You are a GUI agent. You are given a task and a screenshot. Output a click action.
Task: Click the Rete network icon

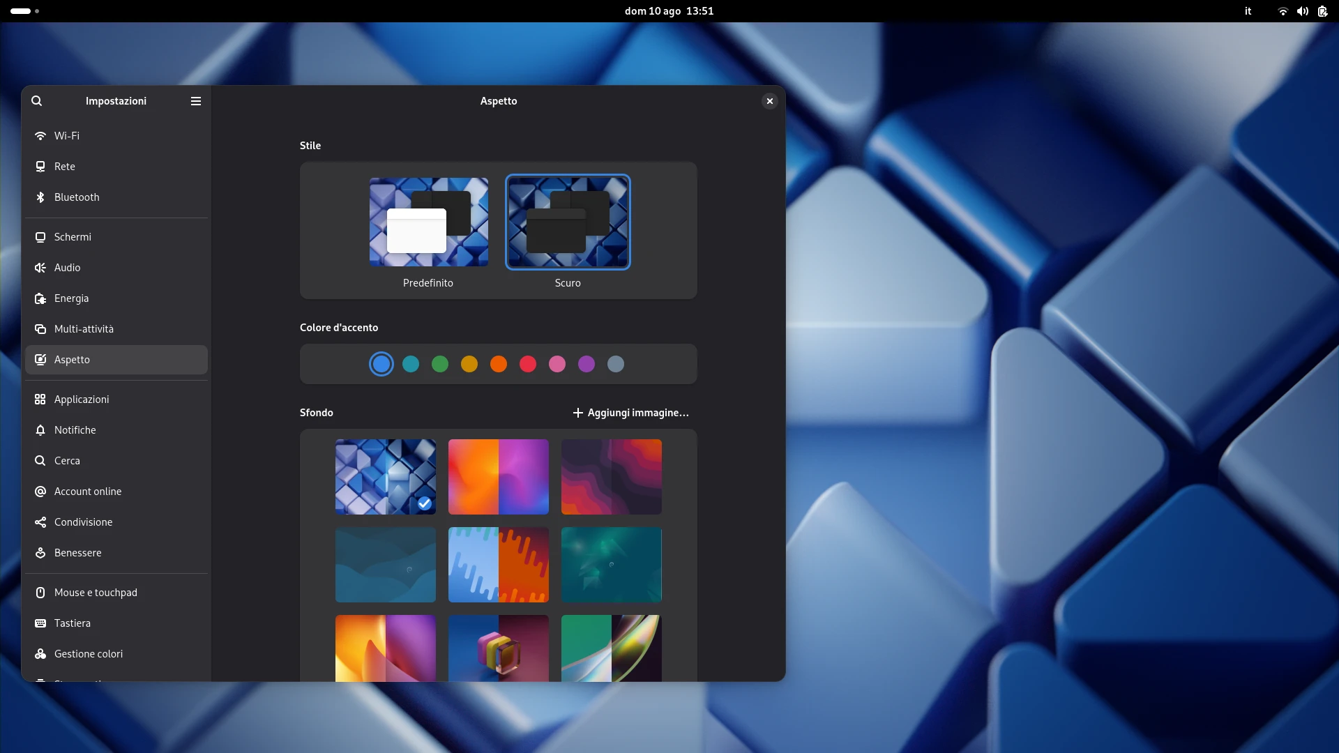(x=40, y=167)
